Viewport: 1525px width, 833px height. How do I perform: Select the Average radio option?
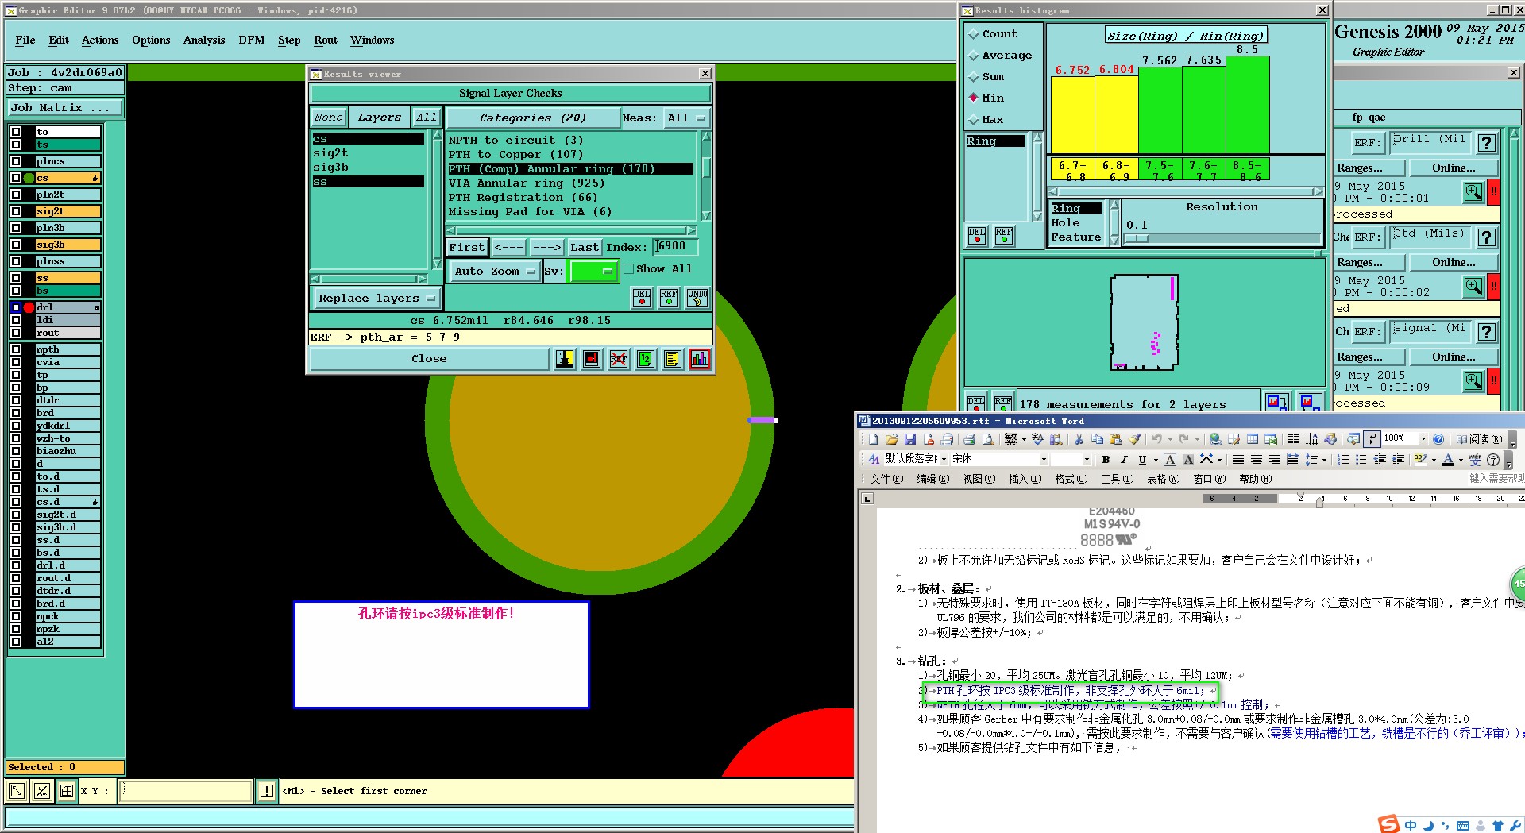974,56
